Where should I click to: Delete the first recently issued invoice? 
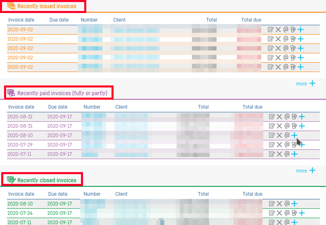[x=278, y=30]
